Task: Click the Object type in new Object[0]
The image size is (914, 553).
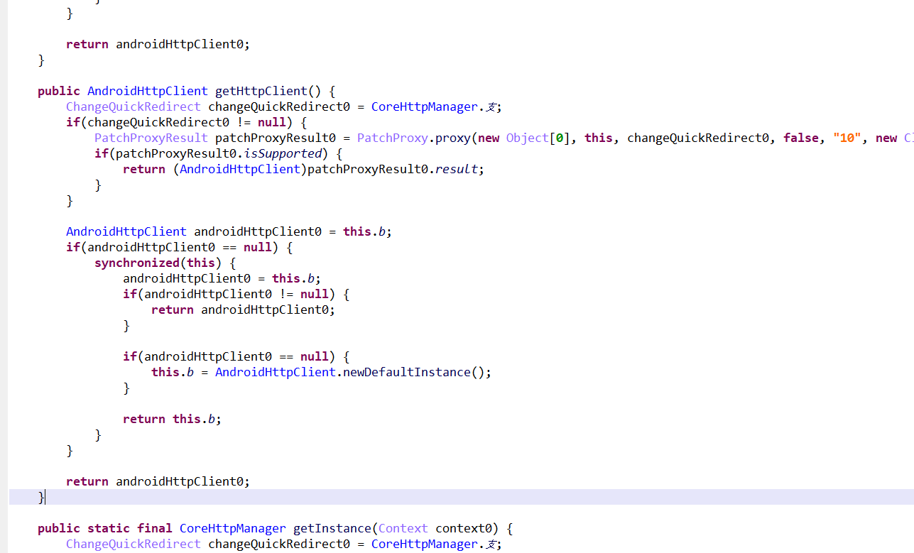Action: tap(527, 138)
